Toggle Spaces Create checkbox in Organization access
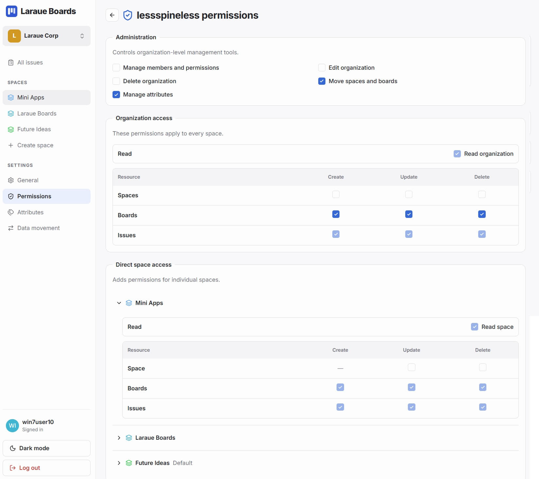Image resolution: width=539 pixels, height=479 pixels. click(x=336, y=194)
